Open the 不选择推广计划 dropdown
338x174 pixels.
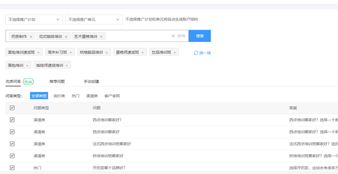click(x=34, y=19)
